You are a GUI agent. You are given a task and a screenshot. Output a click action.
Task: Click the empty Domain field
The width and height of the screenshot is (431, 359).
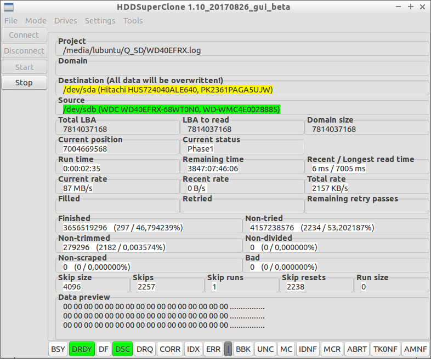point(242,70)
